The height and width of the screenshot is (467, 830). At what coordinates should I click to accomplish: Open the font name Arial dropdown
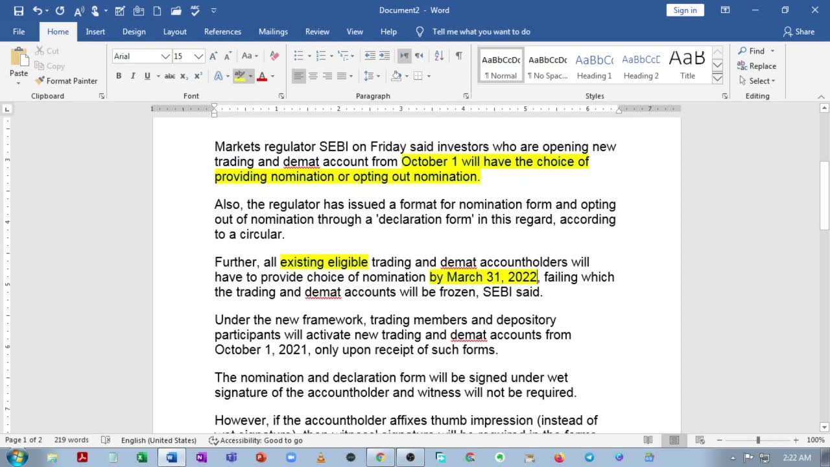pyautogui.click(x=165, y=56)
